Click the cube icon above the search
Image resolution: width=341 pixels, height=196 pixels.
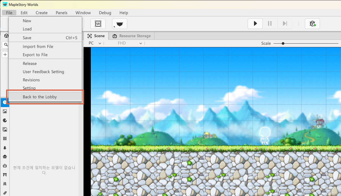6,35
